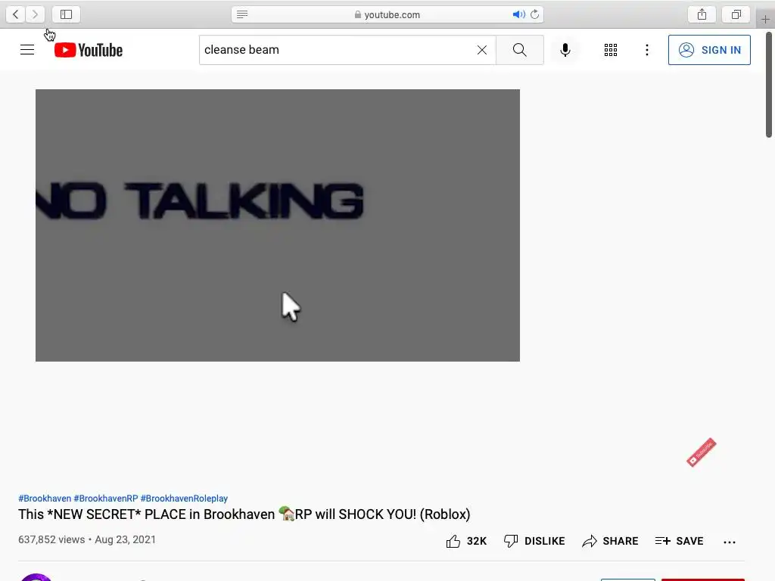Open the #BrookhavenRoleplay hashtag link
775x581 pixels.
tap(184, 499)
